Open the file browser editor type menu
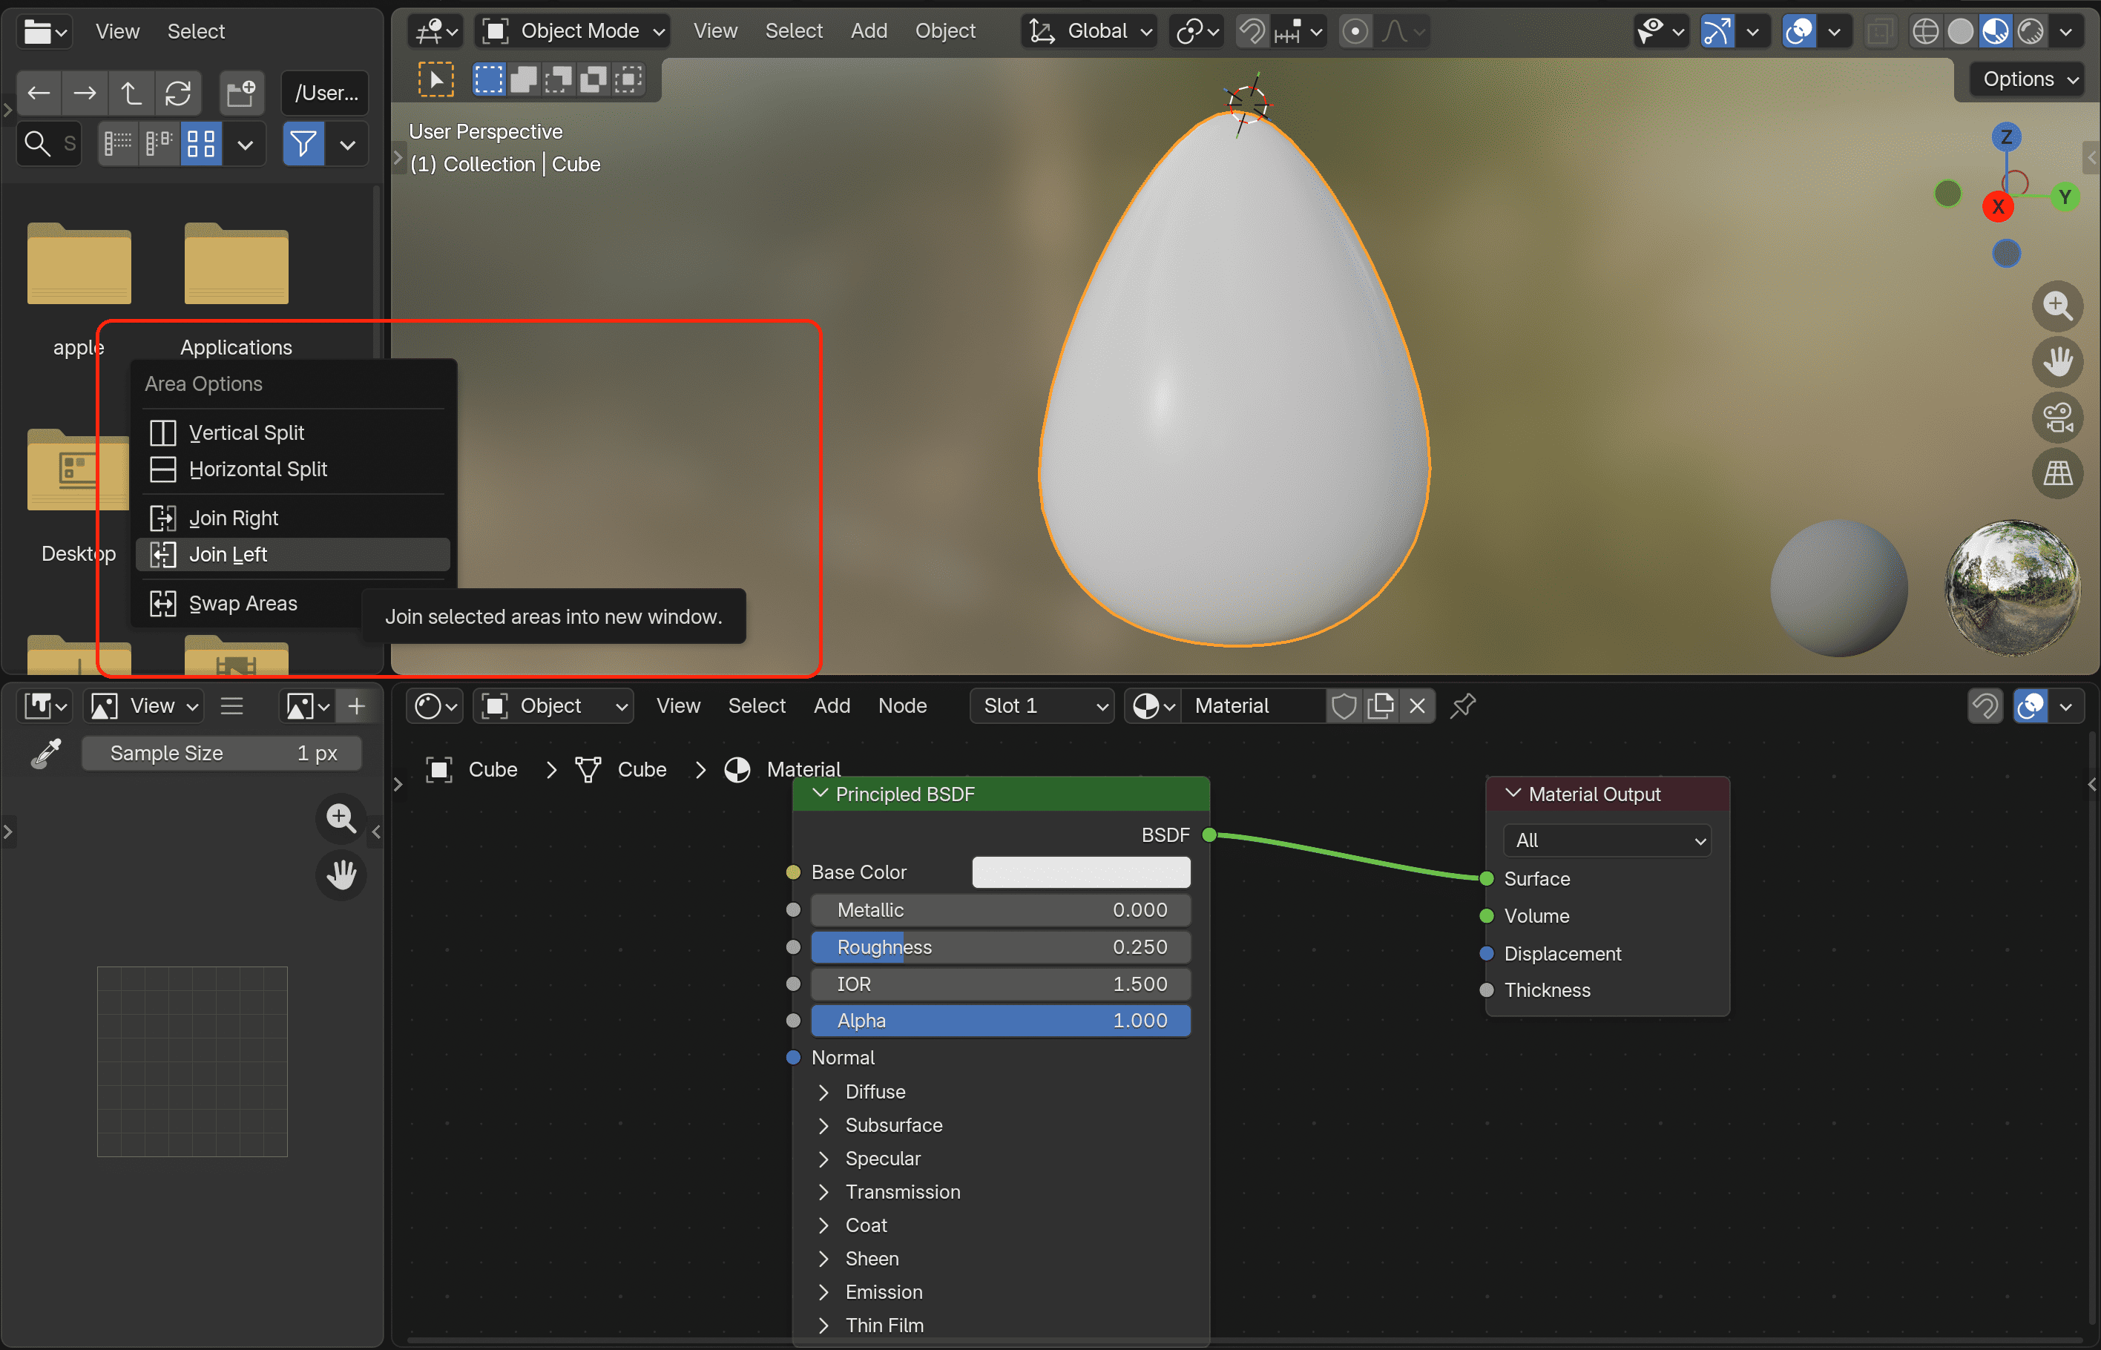This screenshot has height=1350, width=2101. point(45,32)
